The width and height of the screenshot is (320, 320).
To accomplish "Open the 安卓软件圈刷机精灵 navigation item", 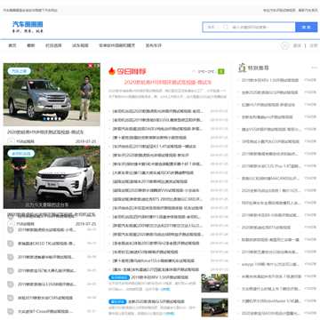I will pos(117,45).
